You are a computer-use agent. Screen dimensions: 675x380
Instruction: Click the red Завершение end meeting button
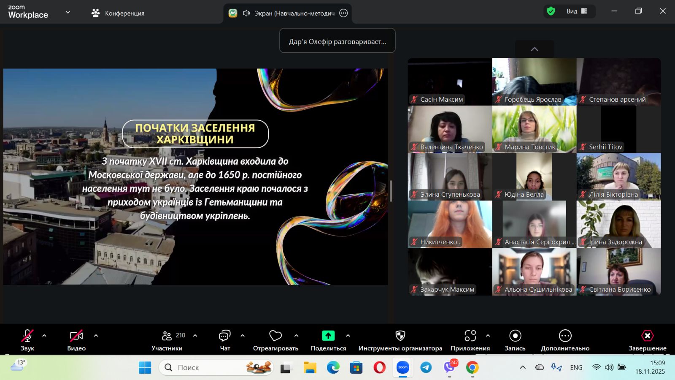coord(647,336)
